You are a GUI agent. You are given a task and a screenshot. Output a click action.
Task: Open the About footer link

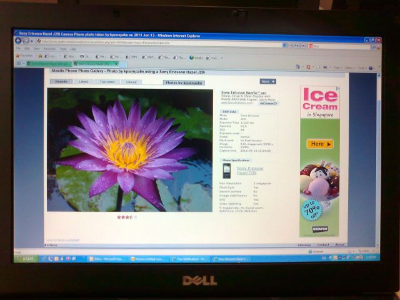339,244
